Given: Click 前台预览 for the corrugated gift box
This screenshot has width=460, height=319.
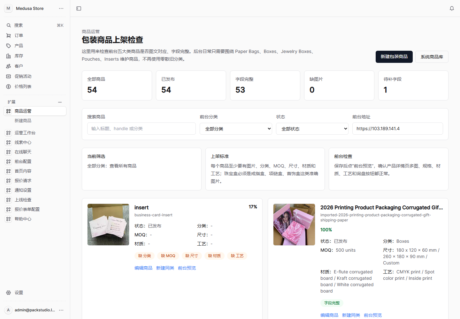Looking at the screenshot, I should tap(373, 315).
